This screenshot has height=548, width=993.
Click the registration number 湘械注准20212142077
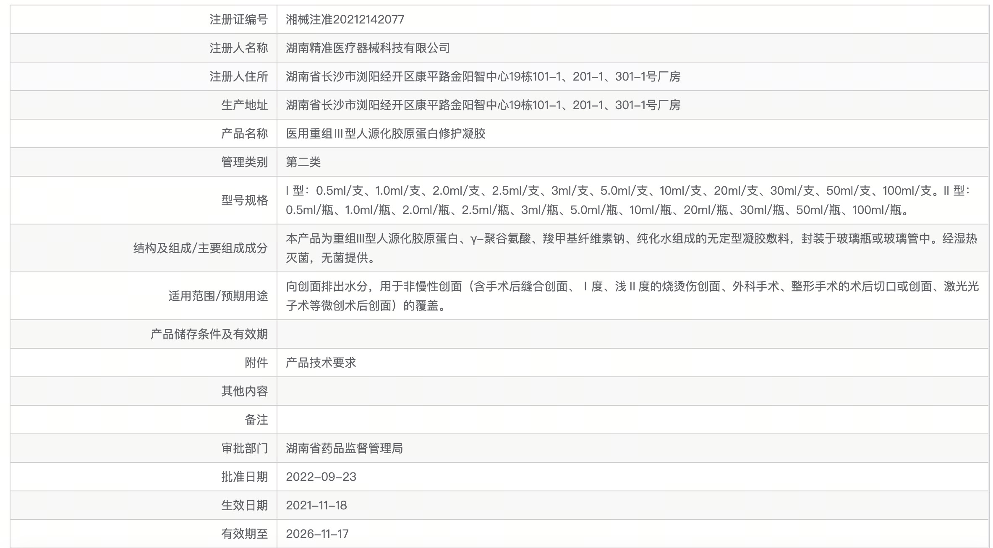(345, 19)
